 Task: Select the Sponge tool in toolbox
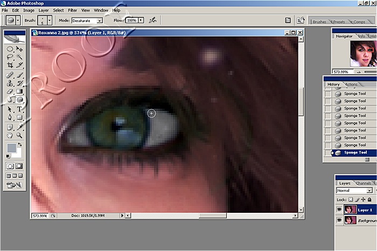pyautogui.click(x=19, y=99)
